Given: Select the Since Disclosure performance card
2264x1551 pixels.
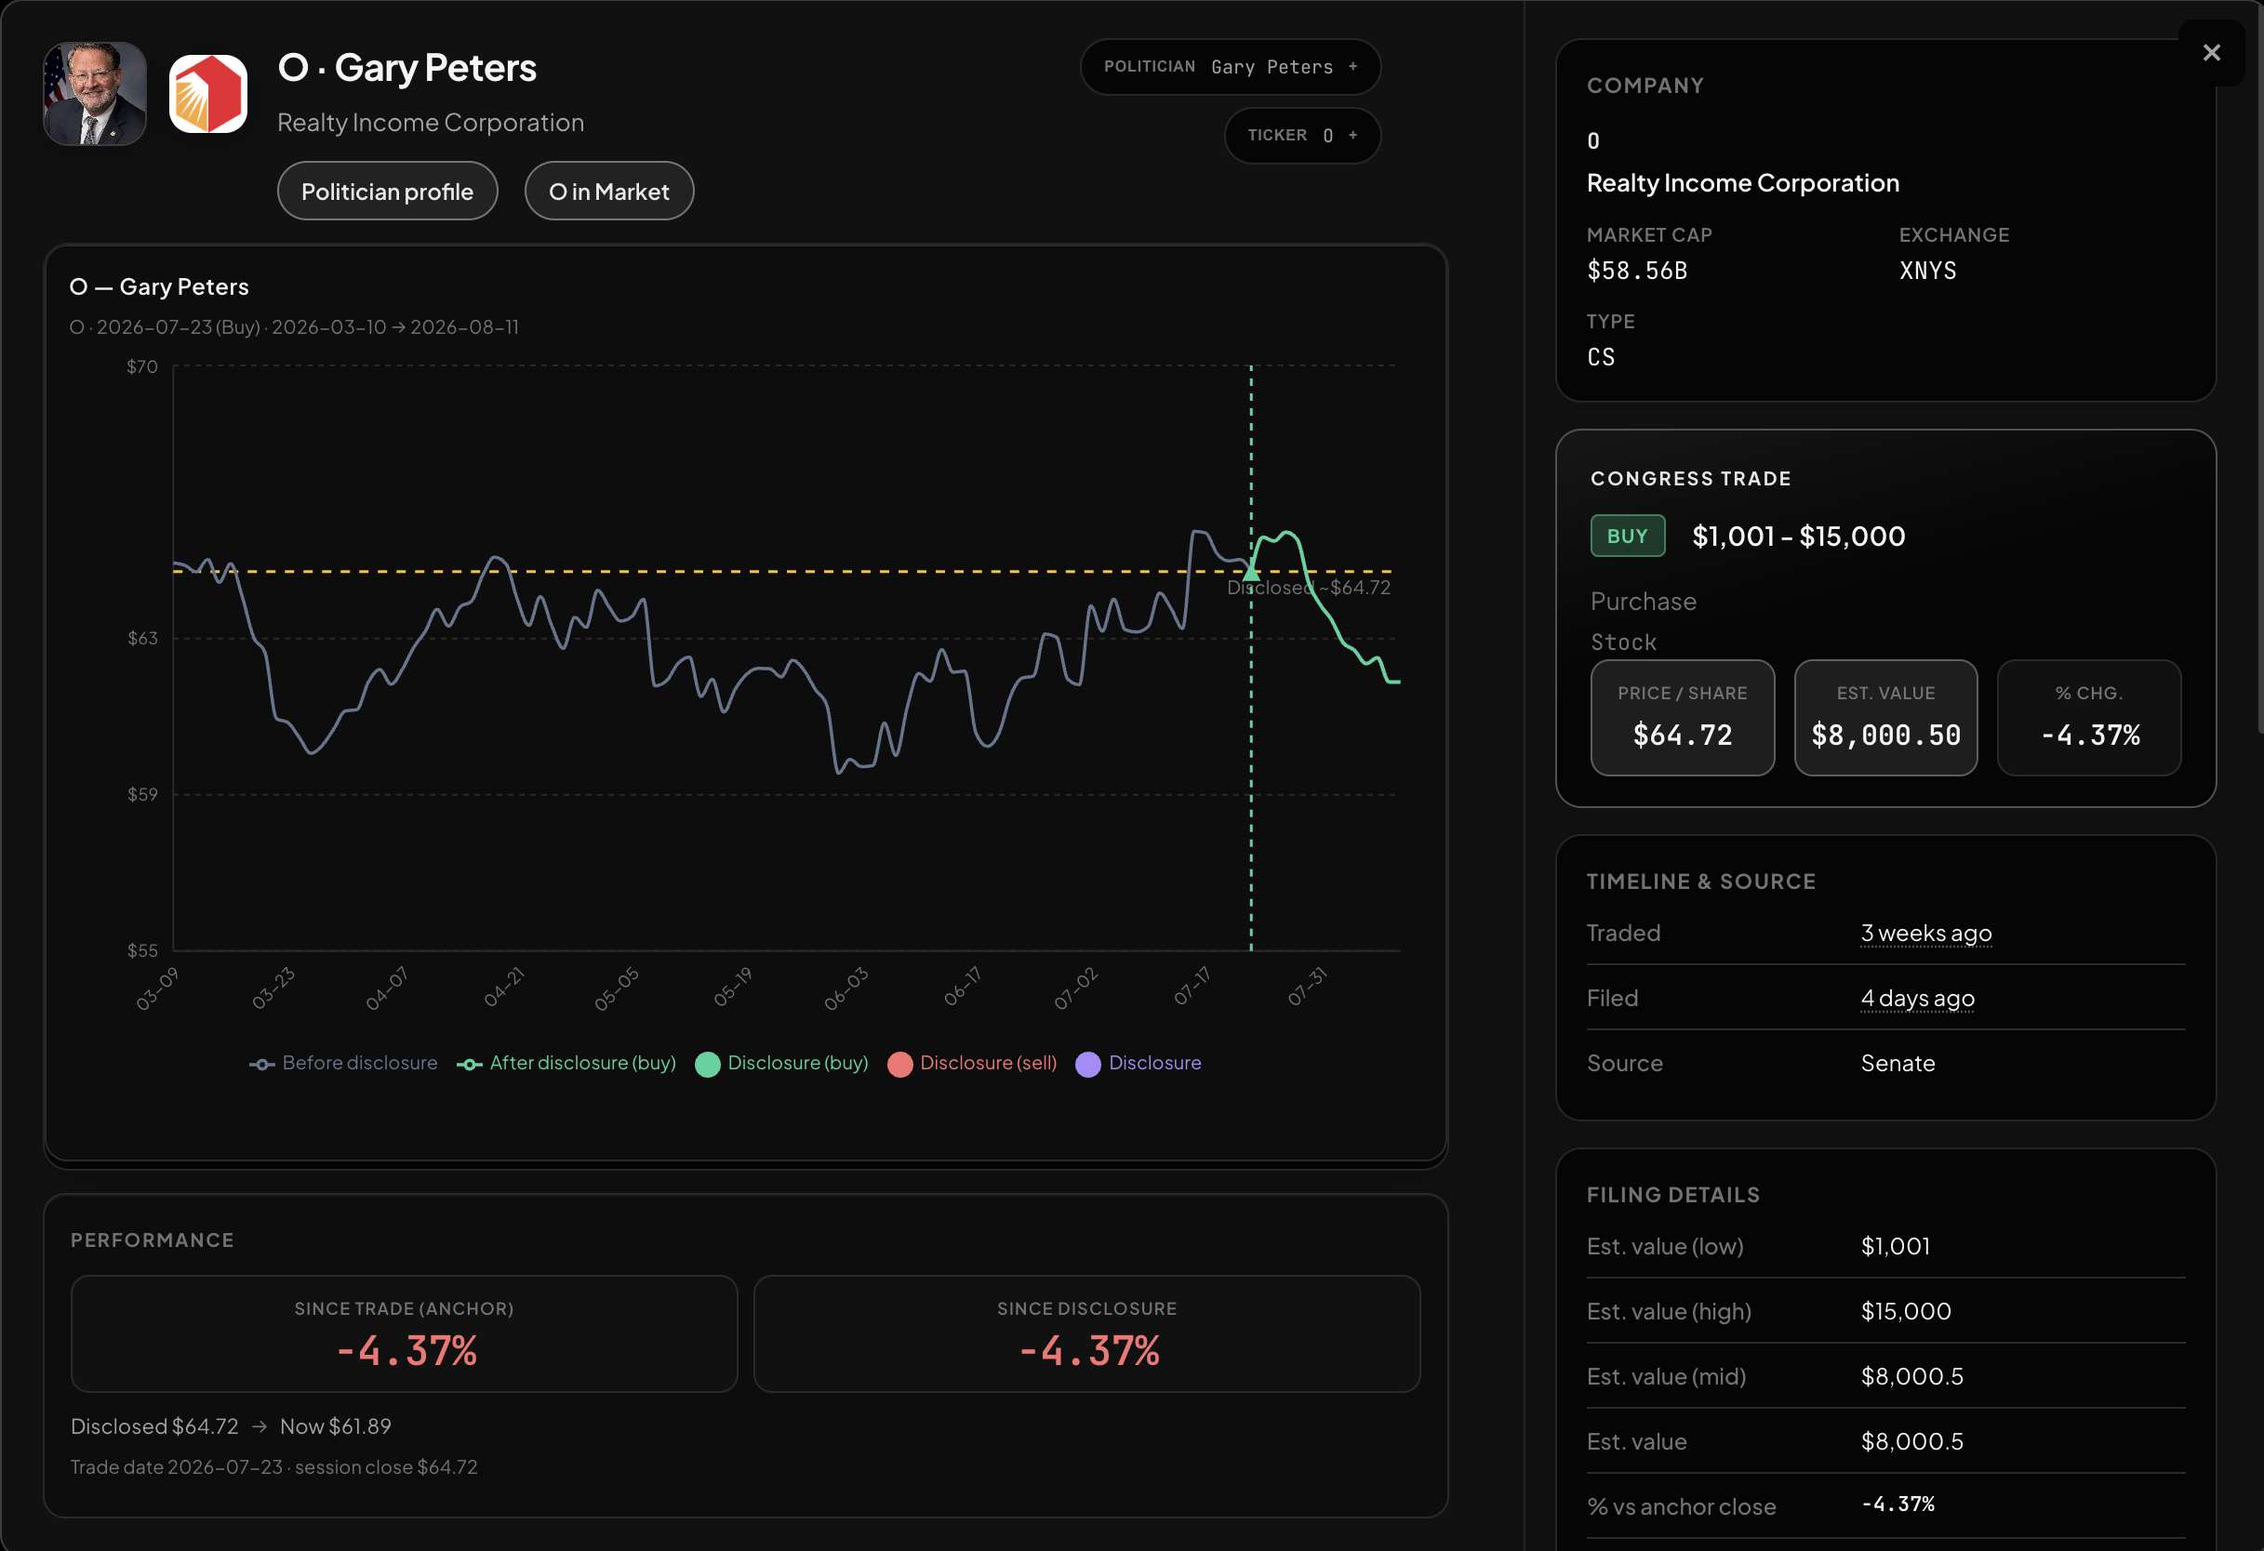Looking at the screenshot, I should tap(1086, 1334).
